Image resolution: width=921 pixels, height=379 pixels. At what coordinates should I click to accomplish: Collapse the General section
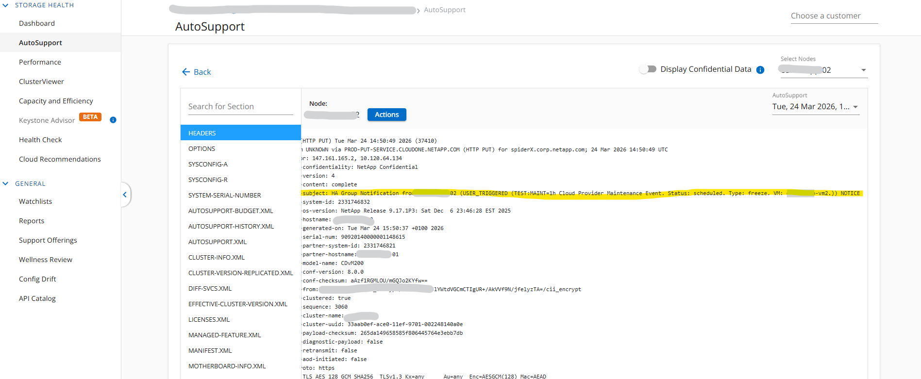6,183
